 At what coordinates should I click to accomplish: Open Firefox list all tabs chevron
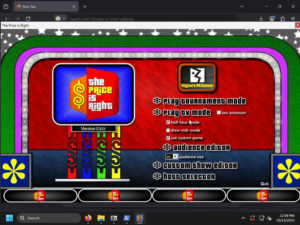[x=242, y=6]
